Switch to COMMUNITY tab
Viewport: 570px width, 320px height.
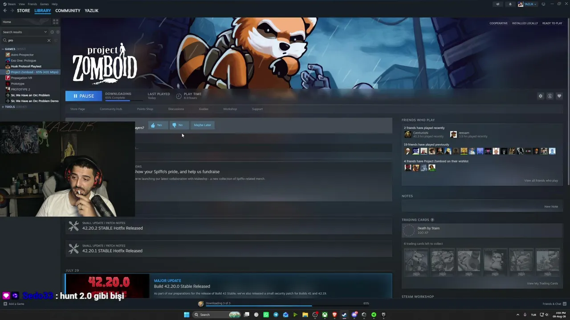click(x=68, y=11)
